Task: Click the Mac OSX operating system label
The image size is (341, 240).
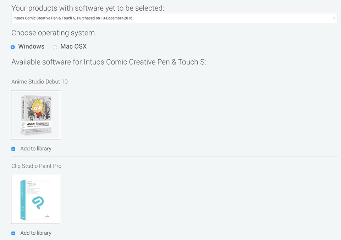Action: tap(73, 47)
